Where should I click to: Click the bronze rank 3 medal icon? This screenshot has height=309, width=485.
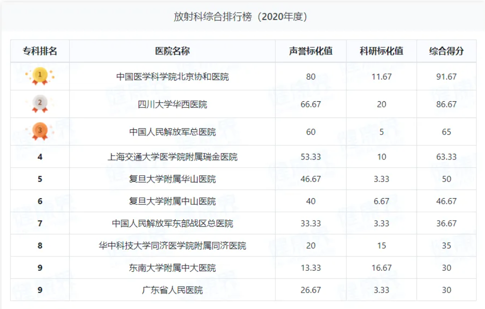click(40, 131)
